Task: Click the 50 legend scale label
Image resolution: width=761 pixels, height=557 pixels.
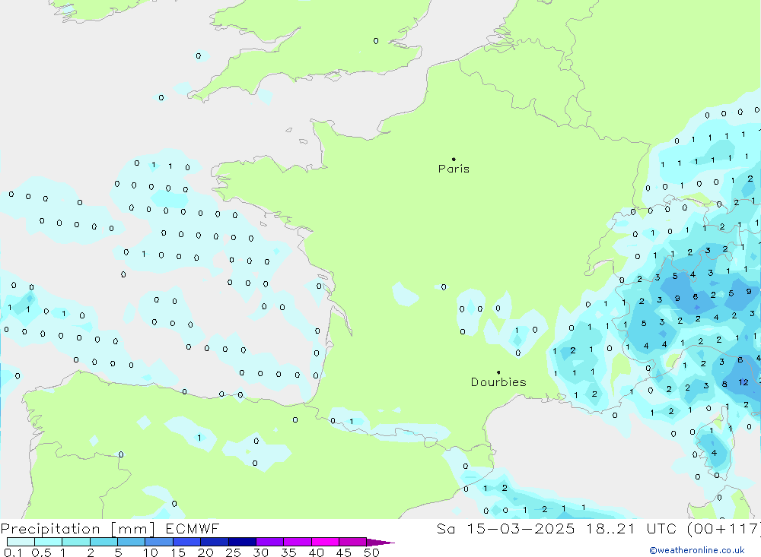Action: [371, 552]
